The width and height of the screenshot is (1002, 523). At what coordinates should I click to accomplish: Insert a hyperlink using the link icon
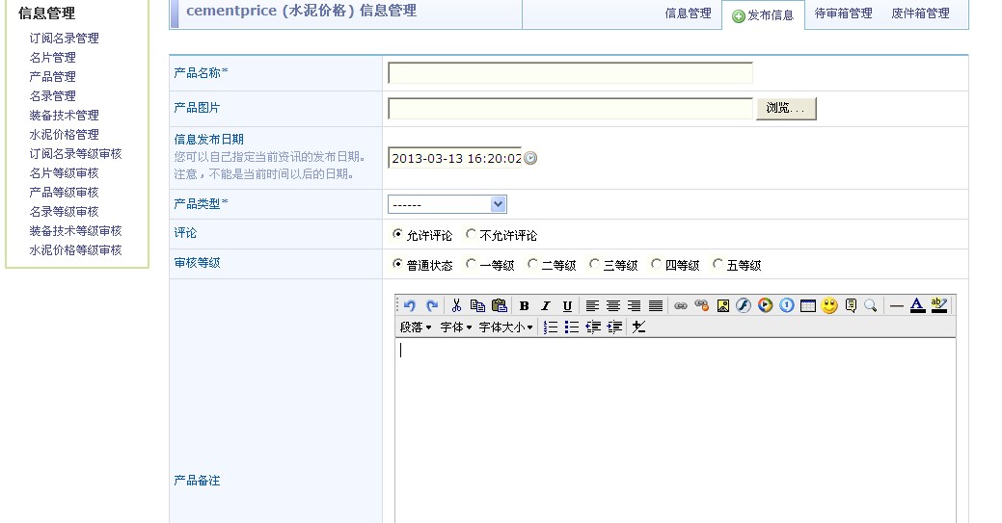680,305
